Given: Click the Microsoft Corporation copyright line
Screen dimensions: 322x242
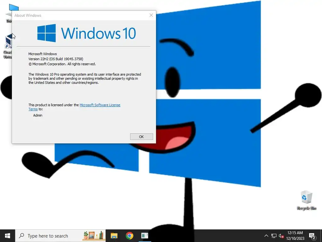Looking at the screenshot, I should [x=62, y=64].
